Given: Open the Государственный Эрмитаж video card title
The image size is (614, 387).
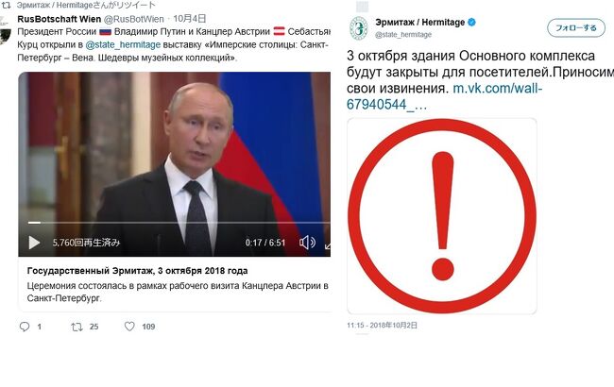Looking at the screenshot, I should pos(138,271).
